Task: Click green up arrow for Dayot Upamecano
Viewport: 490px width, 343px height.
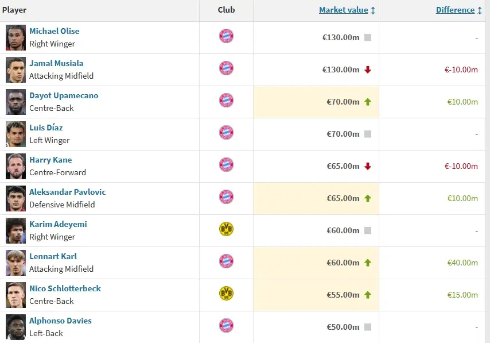Action: pos(368,102)
